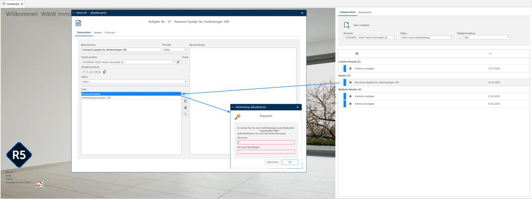Click the Fälligkeitsdatum date field
The height and width of the screenshot is (199, 532).
point(92,72)
